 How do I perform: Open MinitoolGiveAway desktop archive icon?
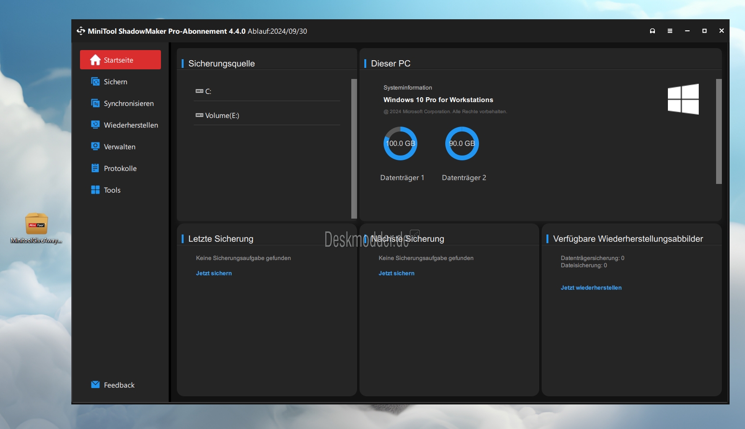click(37, 228)
